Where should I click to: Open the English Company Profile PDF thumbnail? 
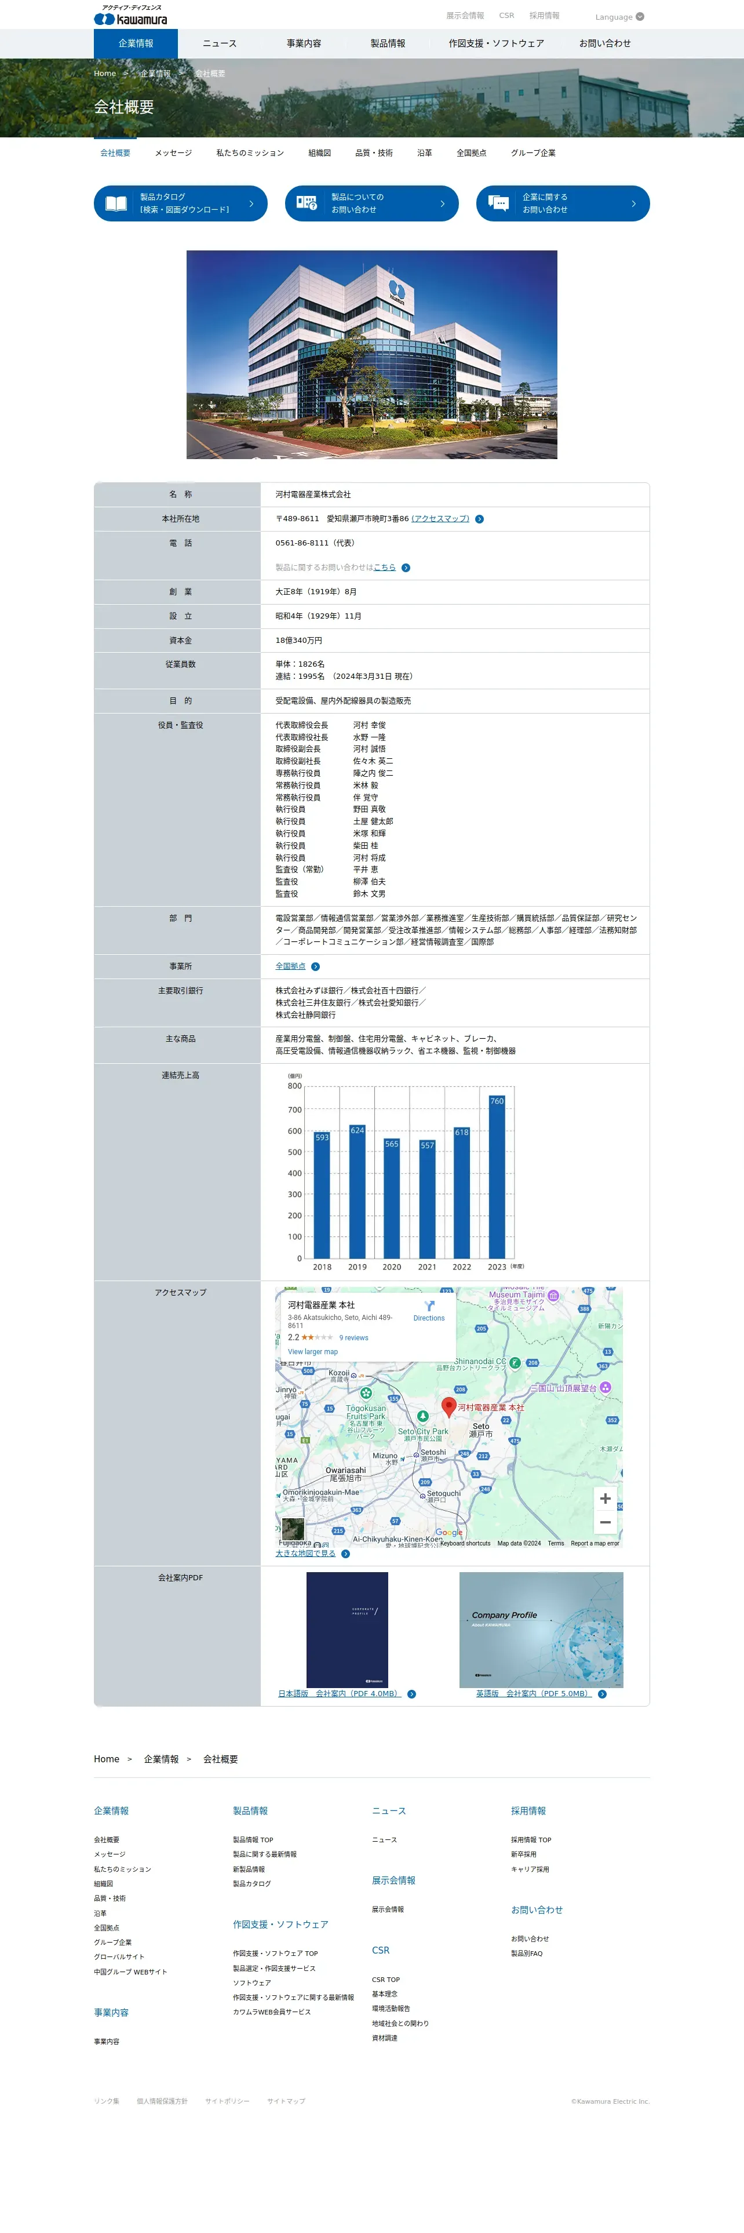click(x=541, y=1630)
